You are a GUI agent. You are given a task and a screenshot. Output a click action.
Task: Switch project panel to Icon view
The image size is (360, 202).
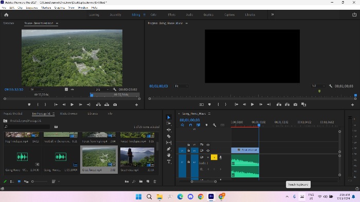pos(19,181)
